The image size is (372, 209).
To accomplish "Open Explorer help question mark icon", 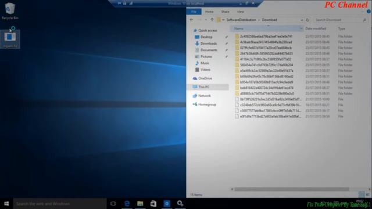I will [369, 12].
